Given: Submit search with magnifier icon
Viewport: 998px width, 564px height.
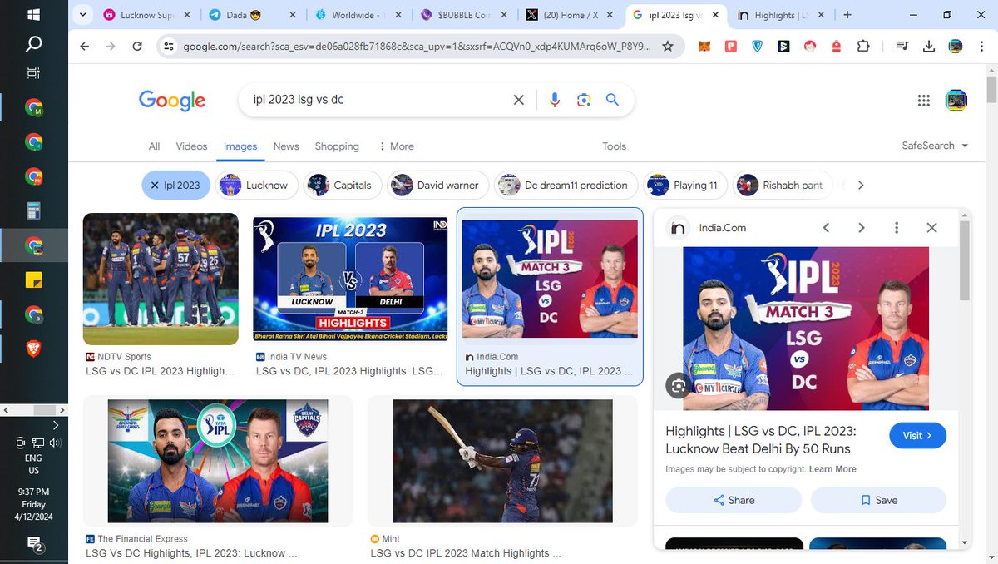Looking at the screenshot, I should click(x=612, y=100).
